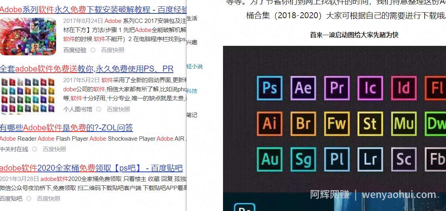Click shield icon beside 个人图书馆 source

coord(98,109)
